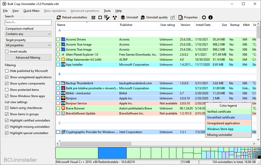The width and height of the screenshot is (261, 165).
Task: Click the select-all checkmark toolbar icon
Action: point(93,17)
